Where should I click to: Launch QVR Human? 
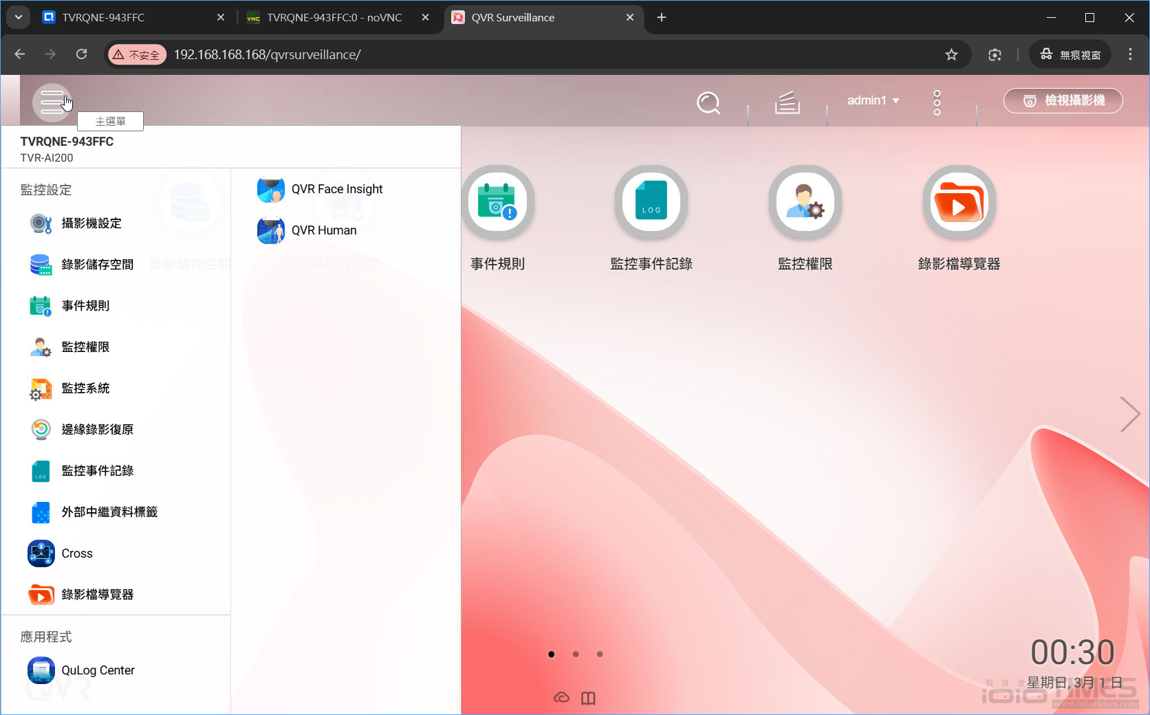pos(323,230)
